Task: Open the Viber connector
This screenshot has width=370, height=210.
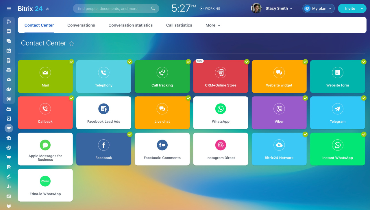Action: (x=279, y=112)
